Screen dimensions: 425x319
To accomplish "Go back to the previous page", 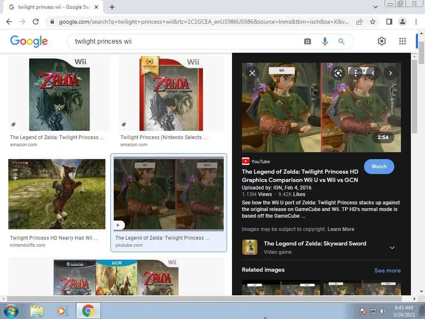I will [9, 22].
